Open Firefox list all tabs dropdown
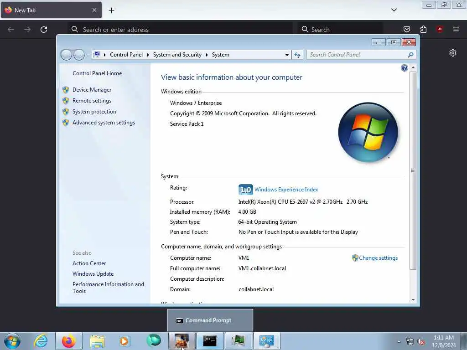The height and width of the screenshot is (350, 467). [x=394, y=10]
